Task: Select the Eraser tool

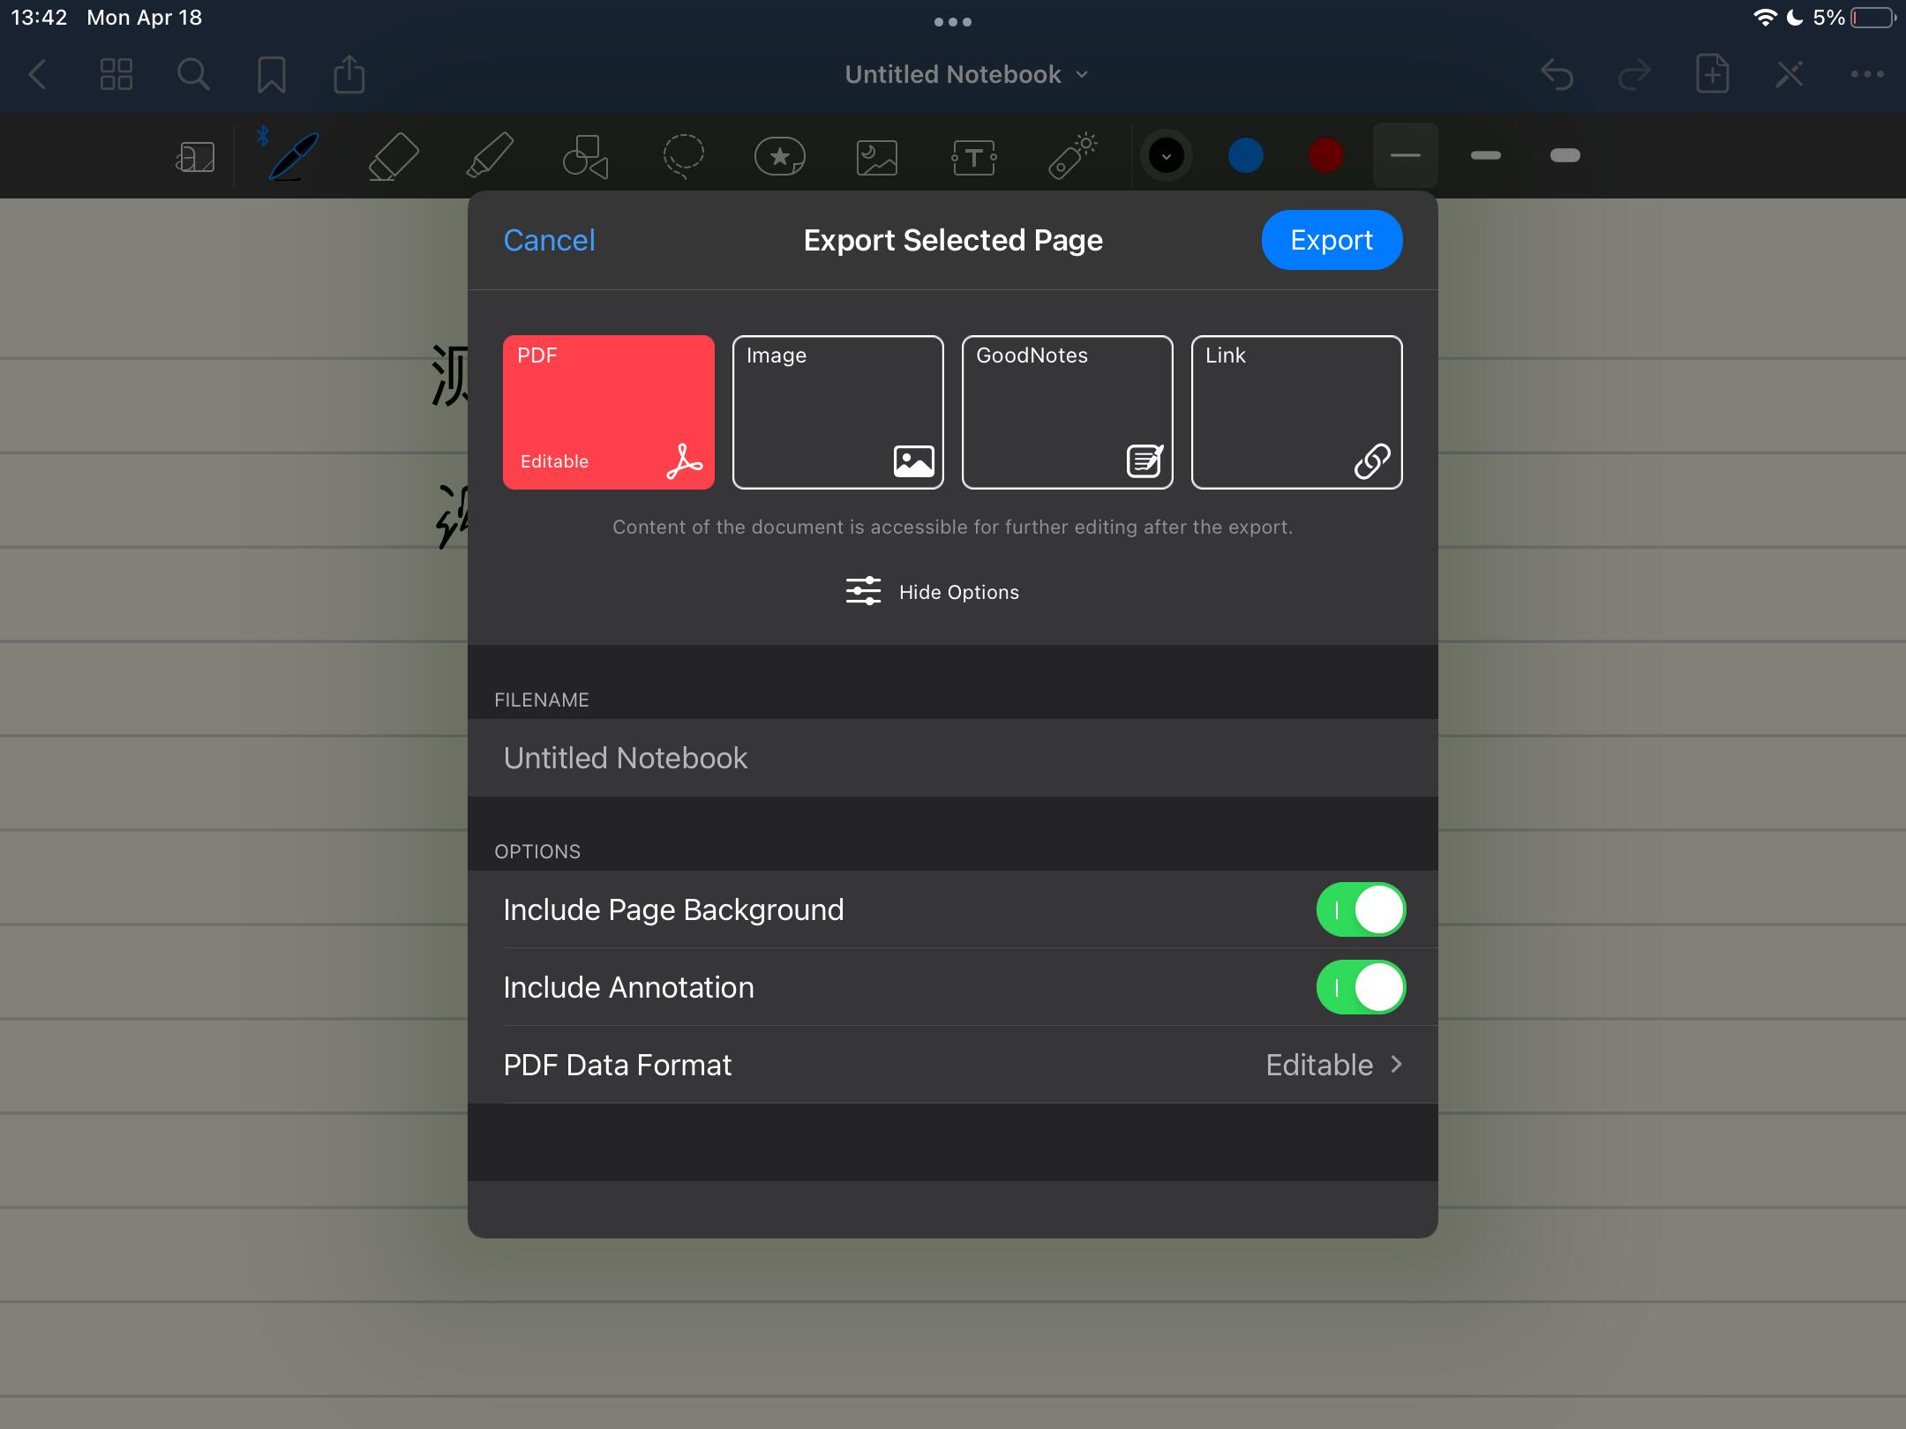Action: coord(393,156)
